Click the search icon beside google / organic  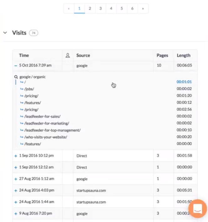16,77
